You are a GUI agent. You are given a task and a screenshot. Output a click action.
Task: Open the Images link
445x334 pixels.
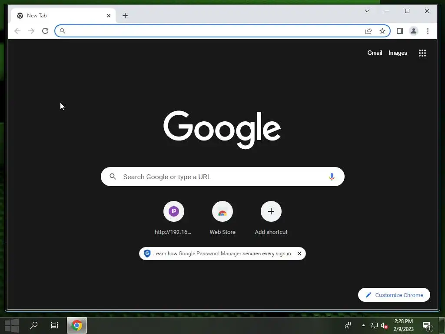click(x=398, y=53)
